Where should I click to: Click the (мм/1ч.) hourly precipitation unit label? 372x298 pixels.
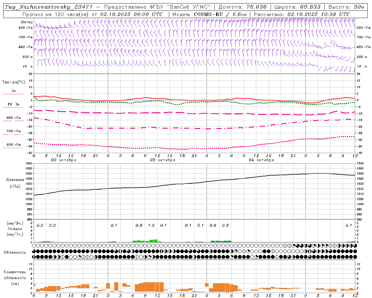pyautogui.click(x=15, y=234)
